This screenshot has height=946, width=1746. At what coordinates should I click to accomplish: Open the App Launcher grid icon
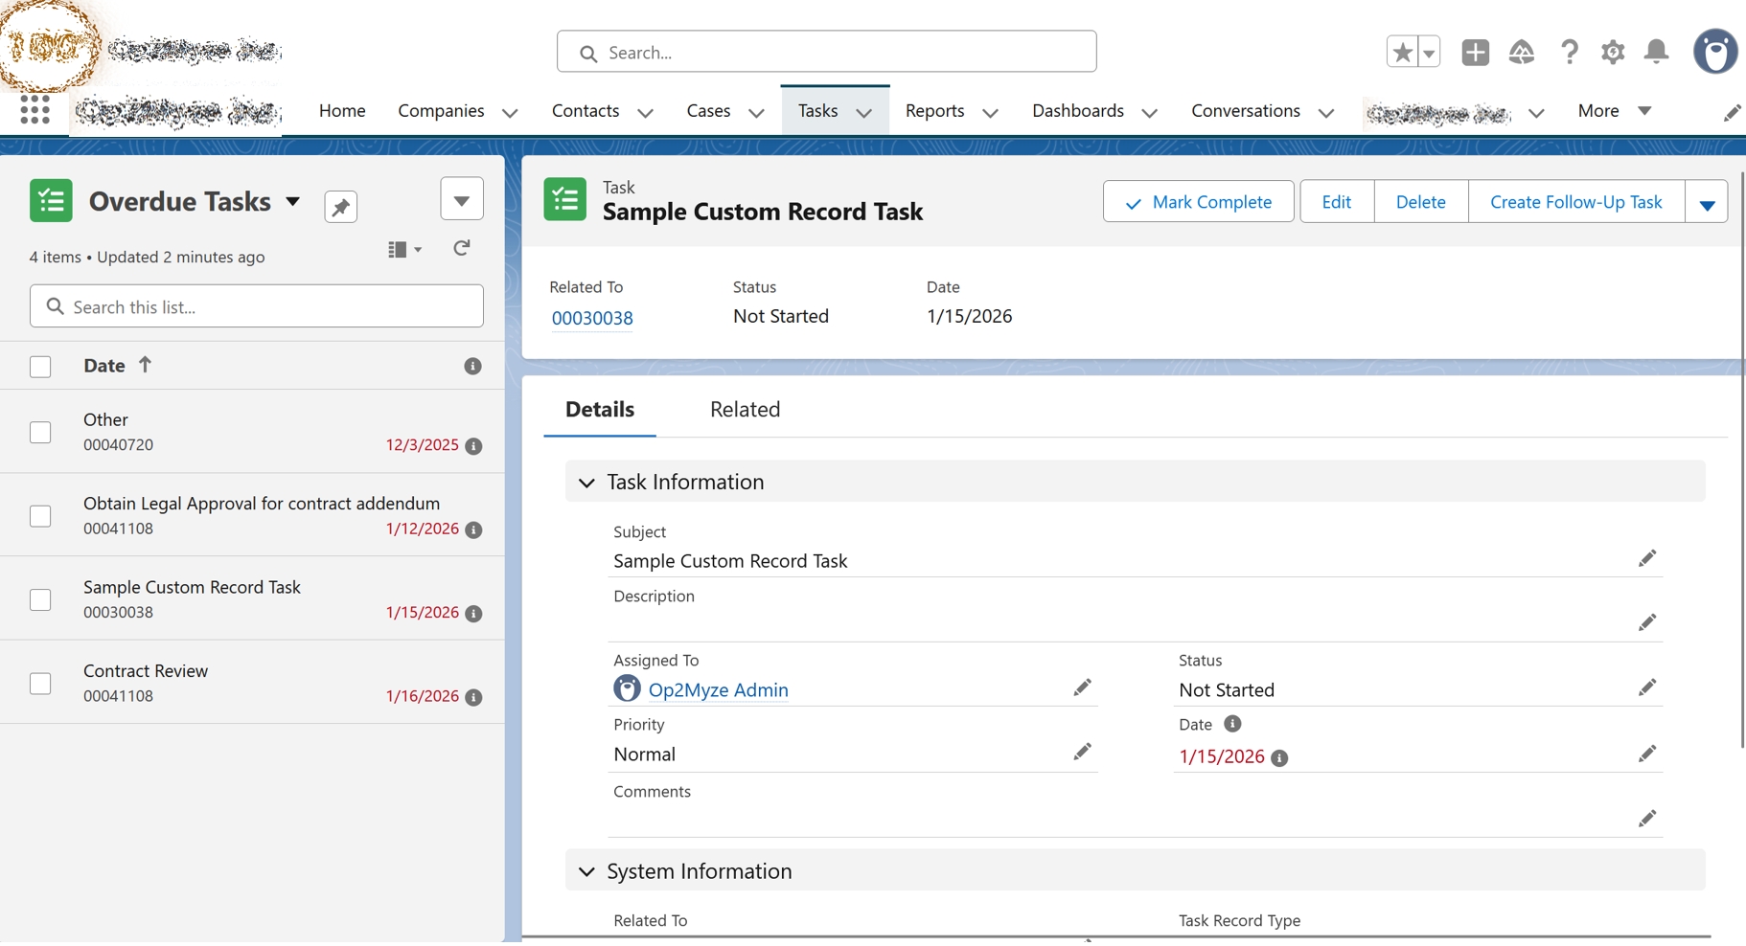coord(34,110)
